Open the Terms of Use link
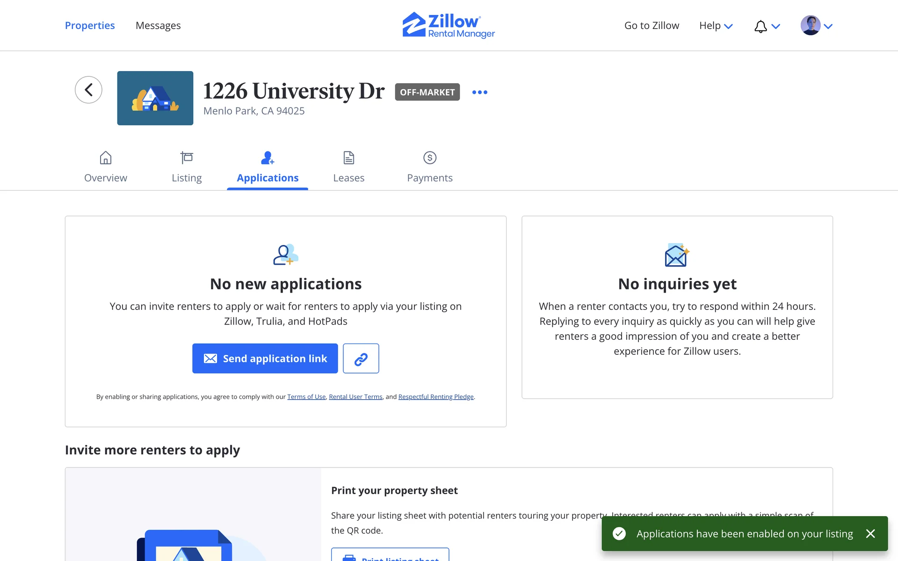898x561 pixels. [x=306, y=397]
